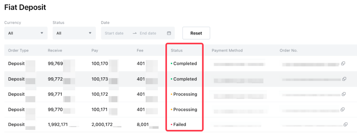
Task: Select the first Processing status entry
Action: coord(185,94)
